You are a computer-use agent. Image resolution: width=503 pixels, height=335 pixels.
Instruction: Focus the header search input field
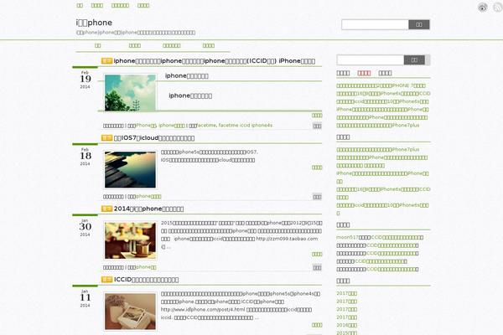coord(375,24)
